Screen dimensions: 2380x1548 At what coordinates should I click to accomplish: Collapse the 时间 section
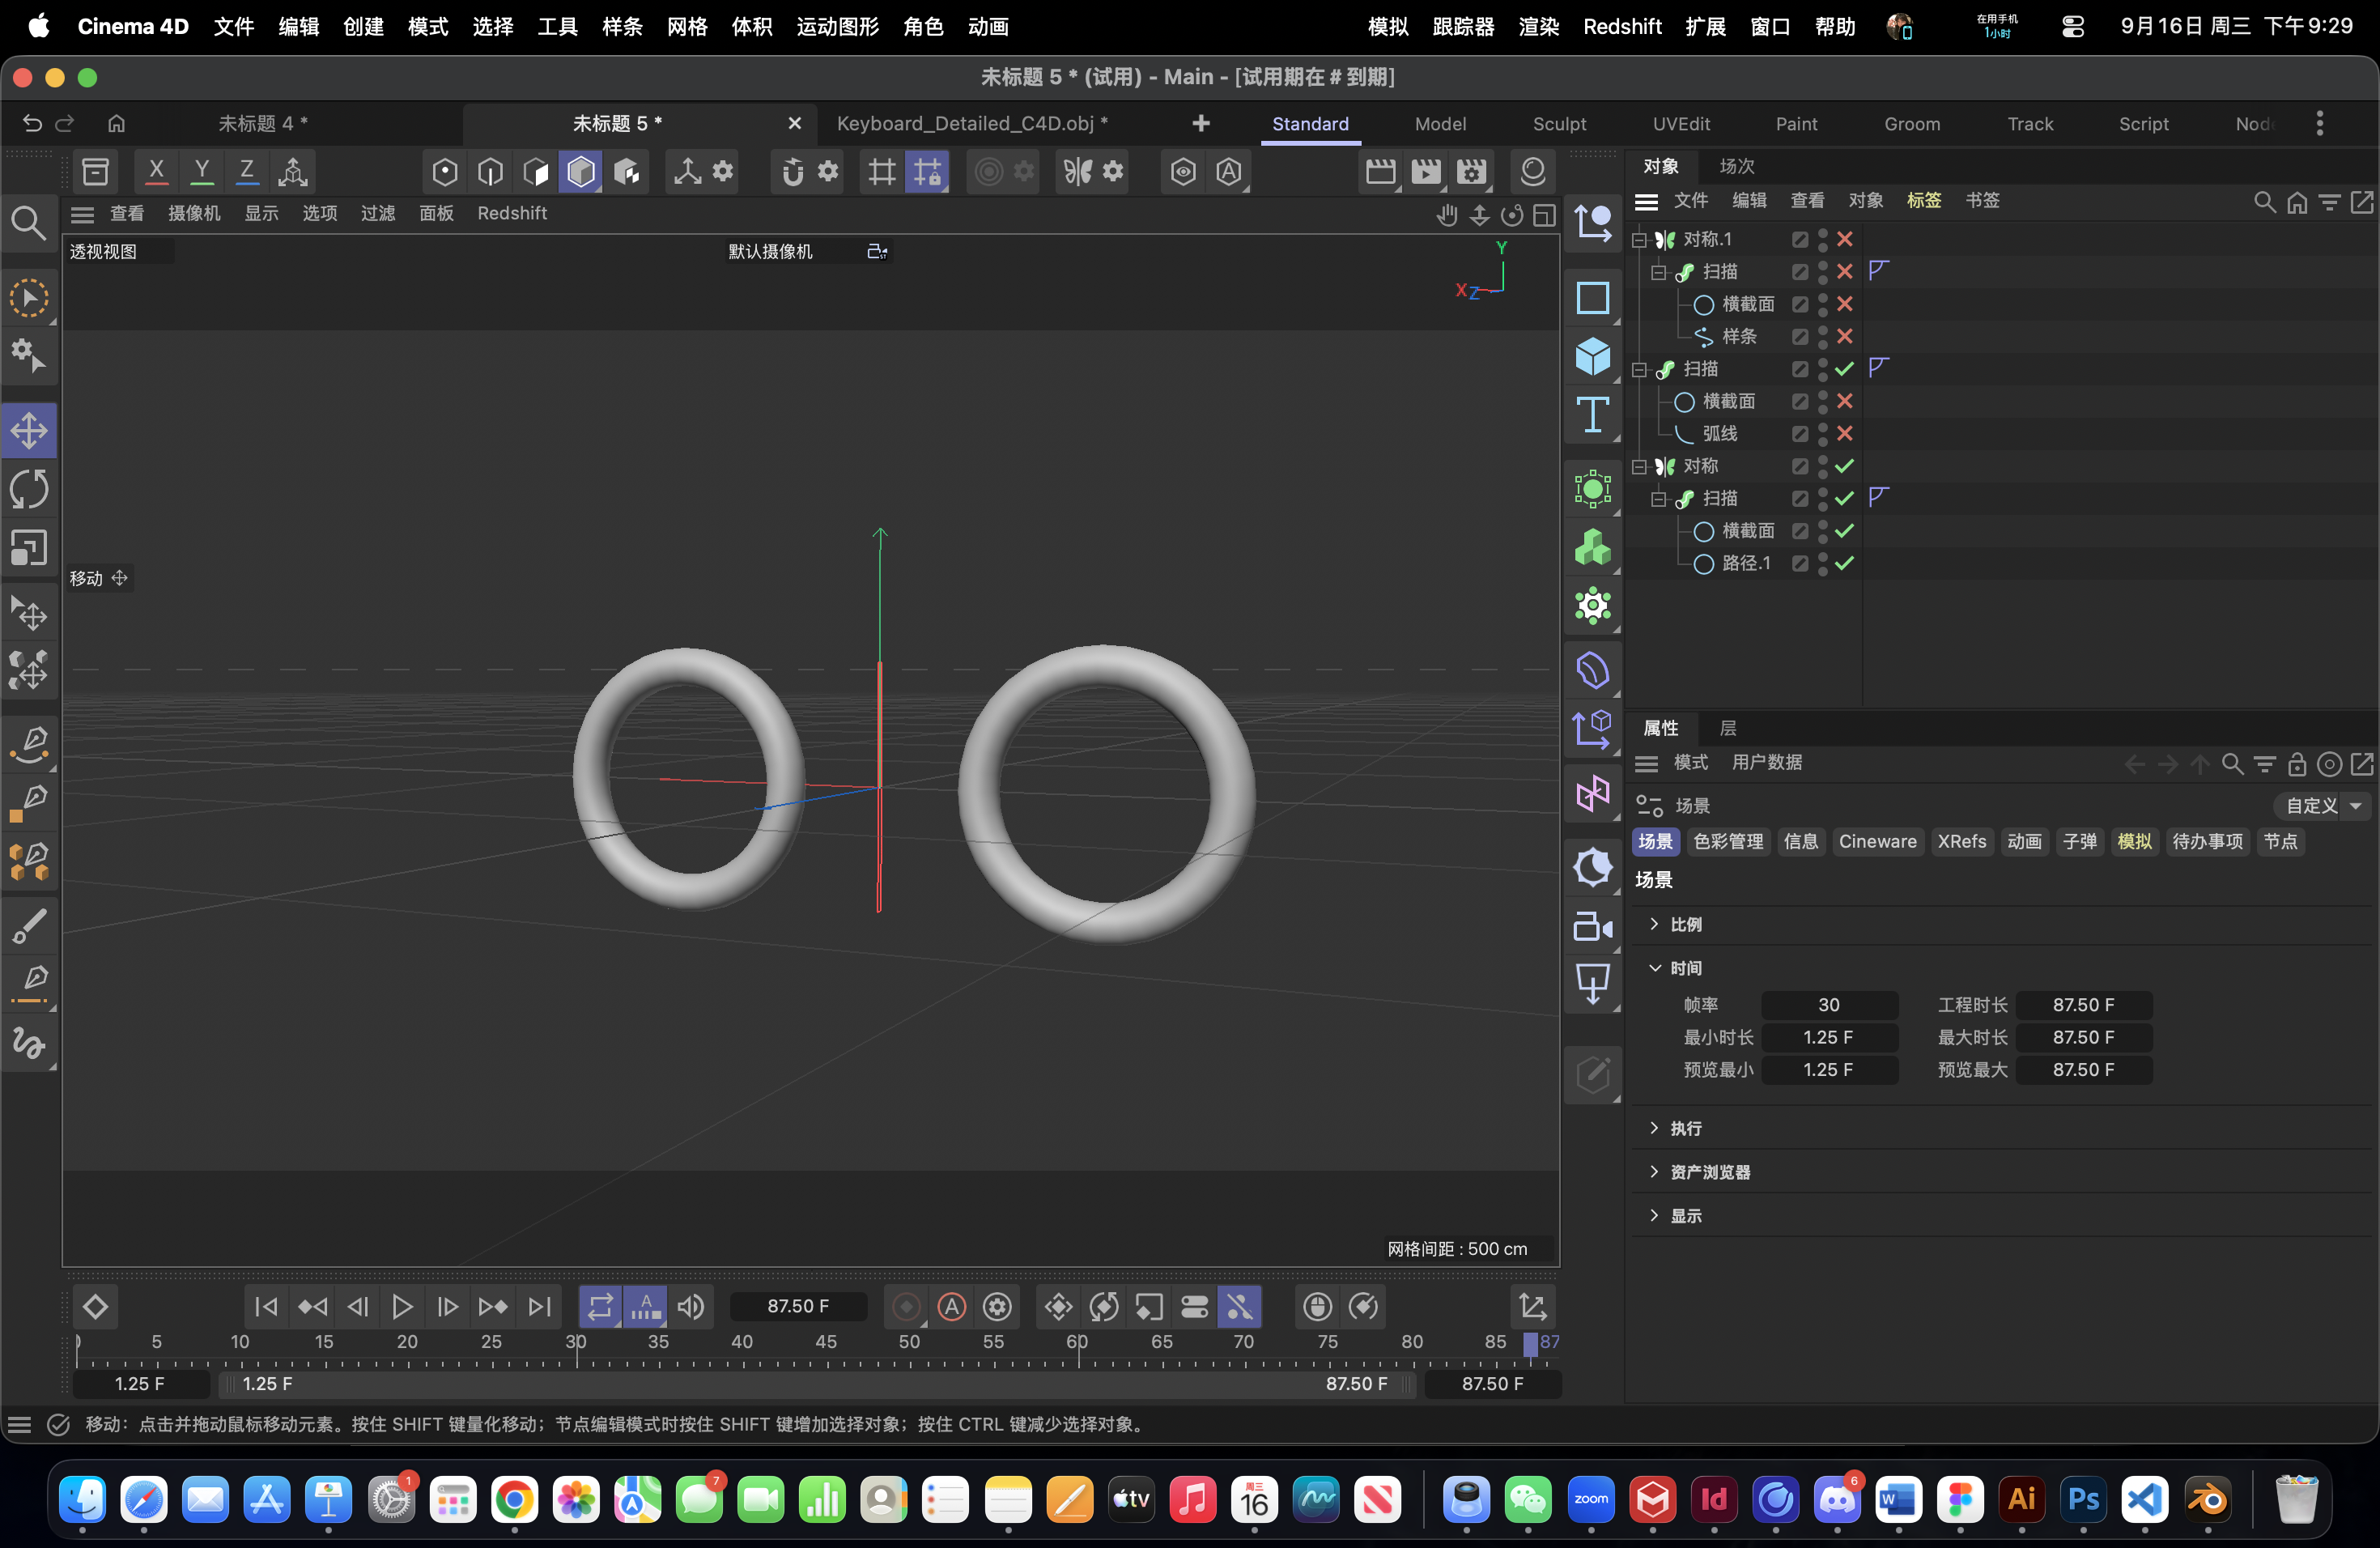[1655, 968]
